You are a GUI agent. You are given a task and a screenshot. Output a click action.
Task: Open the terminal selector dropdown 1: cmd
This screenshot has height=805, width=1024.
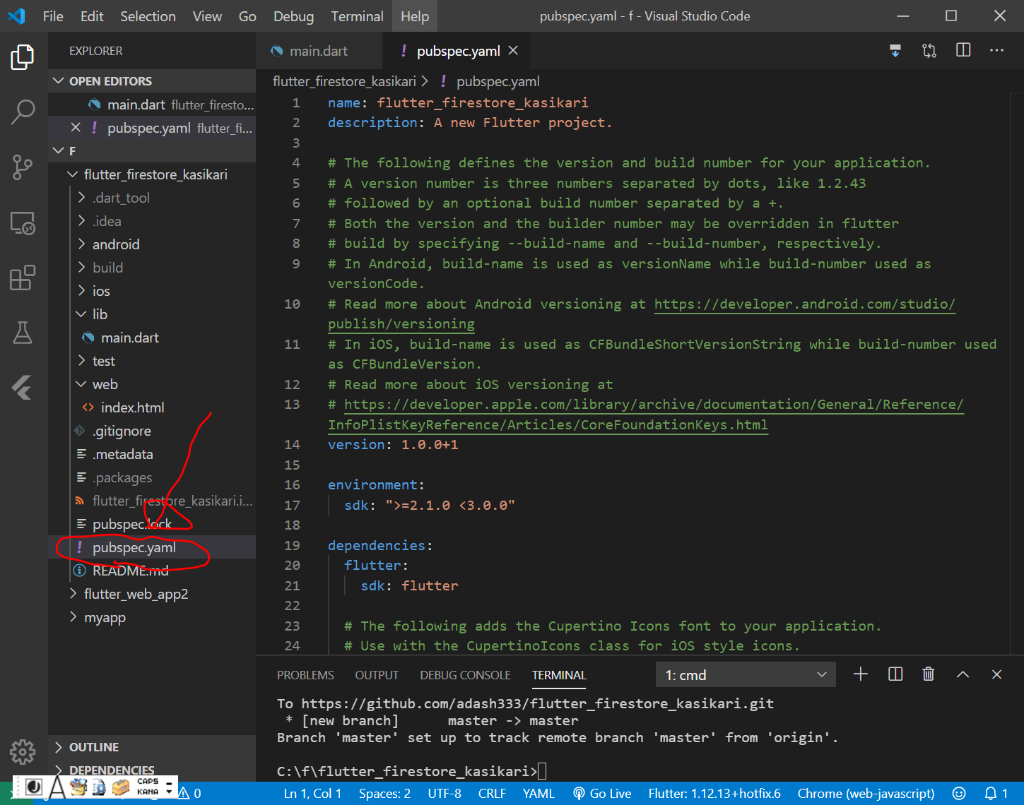746,675
